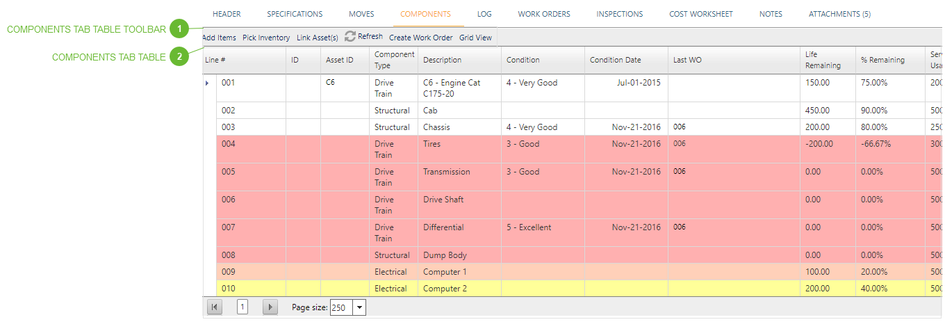Click the Refresh text label

pyautogui.click(x=370, y=36)
